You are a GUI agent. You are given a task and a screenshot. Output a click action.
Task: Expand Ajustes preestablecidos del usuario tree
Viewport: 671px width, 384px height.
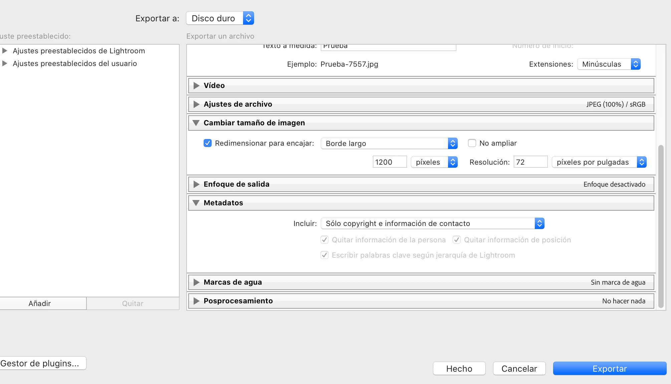point(5,63)
